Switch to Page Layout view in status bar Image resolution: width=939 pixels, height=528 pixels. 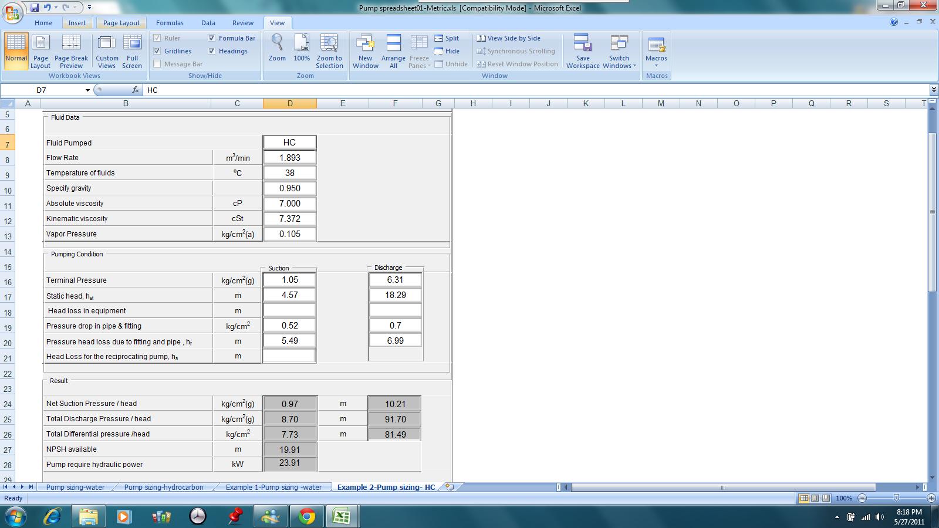point(815,498)
